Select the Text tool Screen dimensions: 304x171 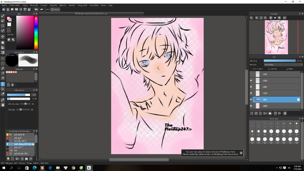3,84
